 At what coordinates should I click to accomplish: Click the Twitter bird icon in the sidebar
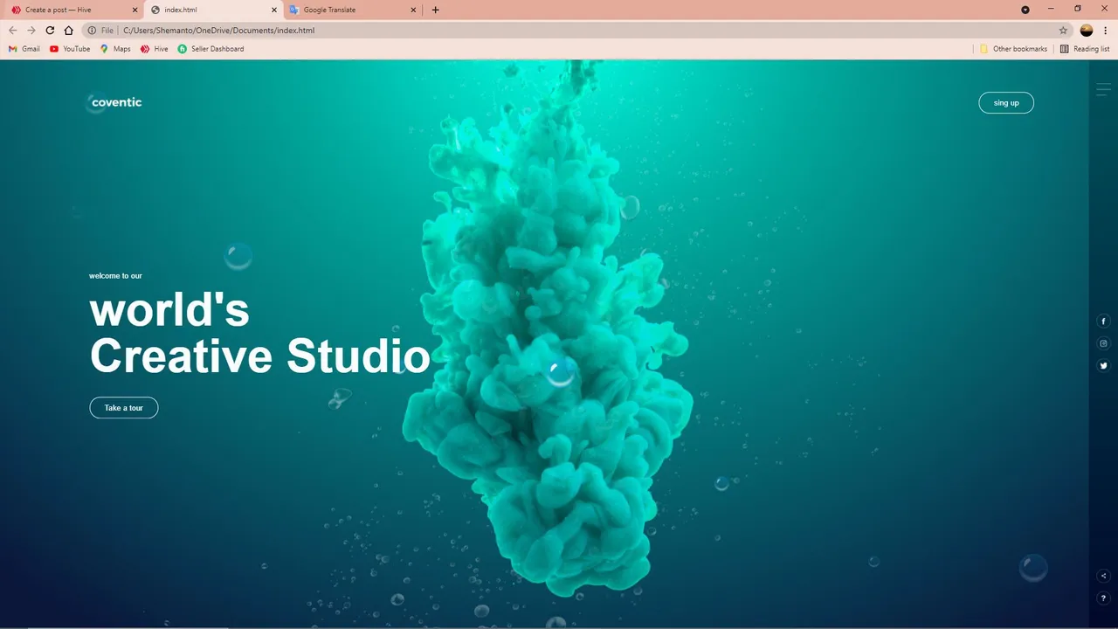1103,366
